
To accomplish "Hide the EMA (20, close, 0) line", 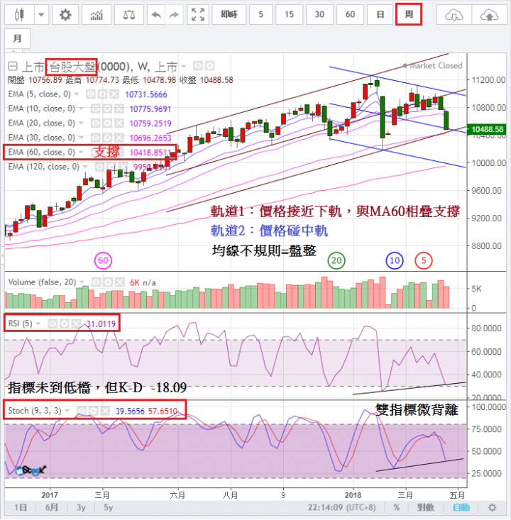I will pos(95,123).
